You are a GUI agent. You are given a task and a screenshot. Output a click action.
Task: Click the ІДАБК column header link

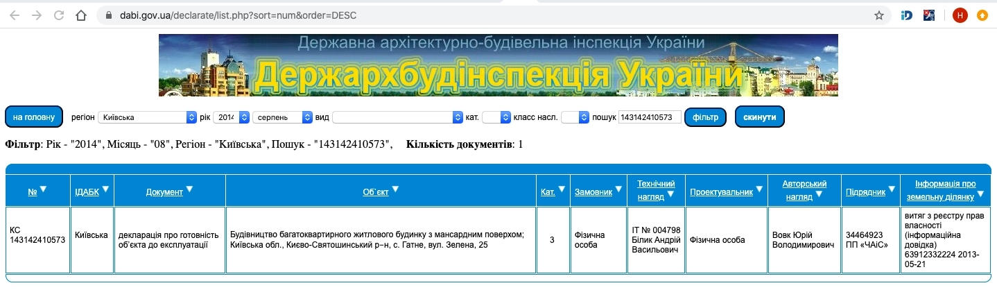(87, 191)
